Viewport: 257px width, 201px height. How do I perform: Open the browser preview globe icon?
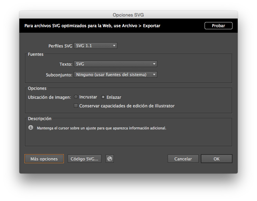click(110, 159)
